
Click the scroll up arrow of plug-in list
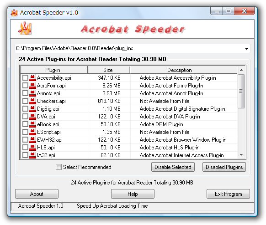click(x=241, y=70)
